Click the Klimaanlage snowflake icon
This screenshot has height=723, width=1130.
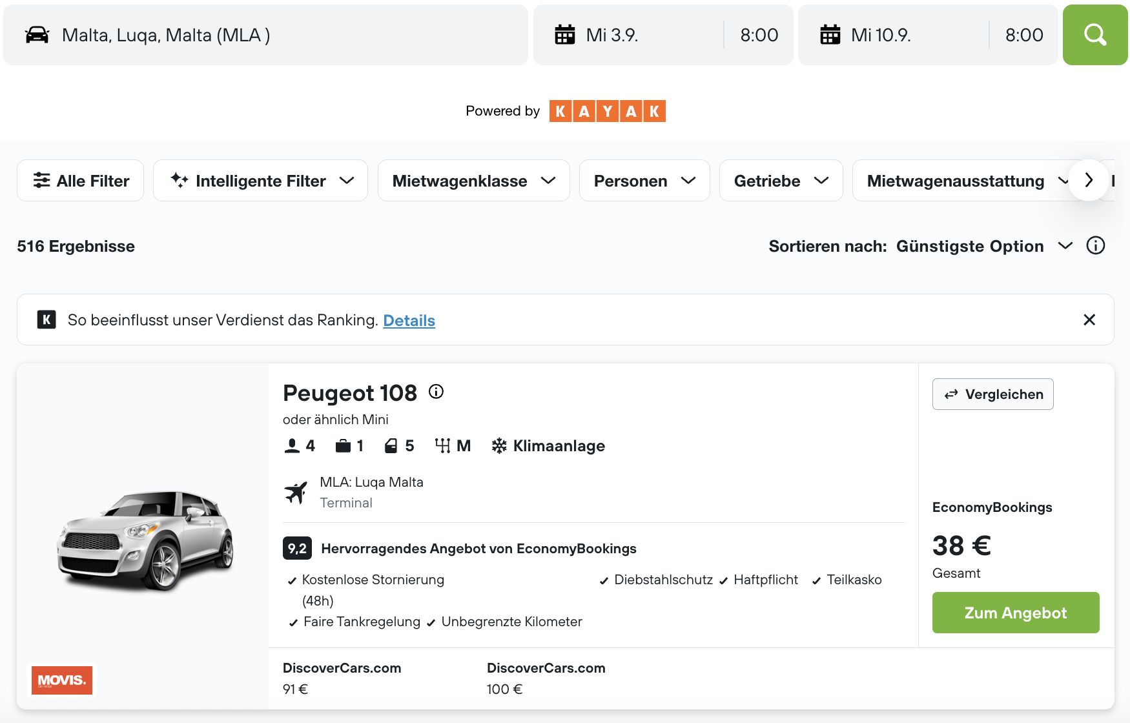click(499, 446)
